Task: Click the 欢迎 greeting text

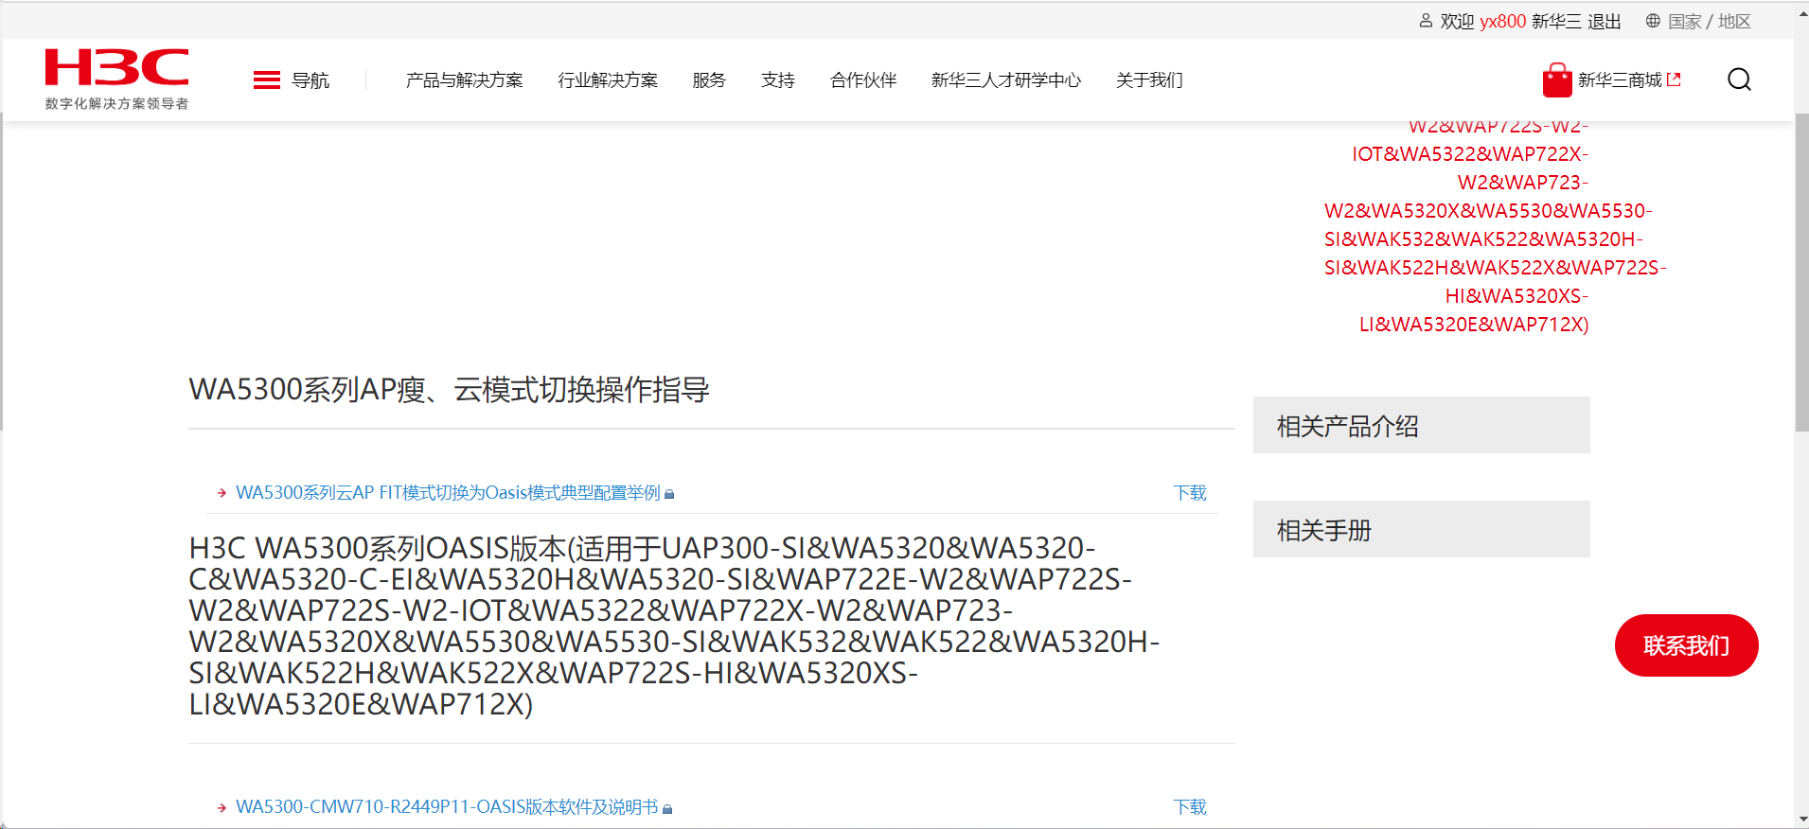Action: 1457,21
